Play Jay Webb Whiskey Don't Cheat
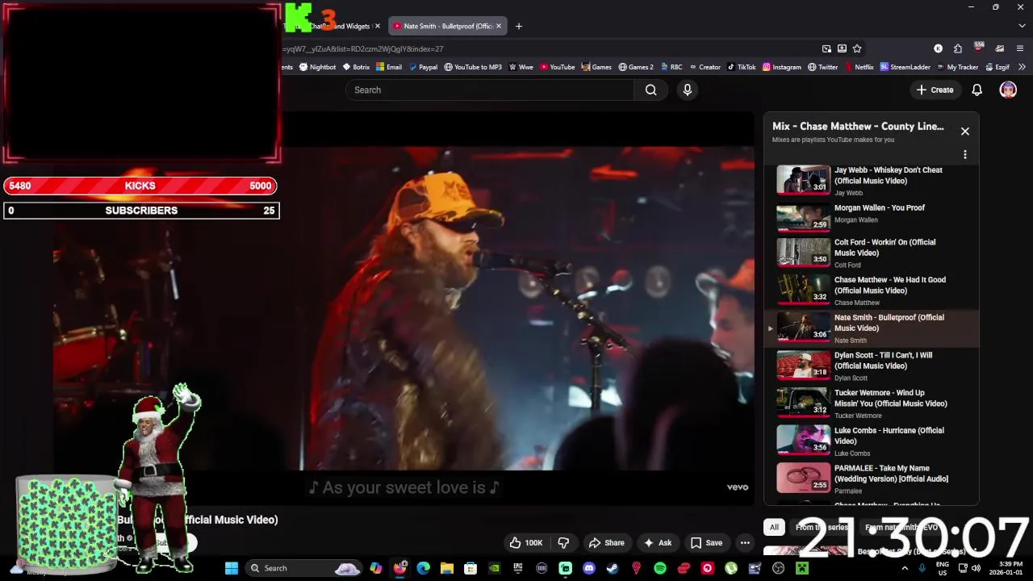This screenshot has height=581, width=1033. (872, 181)
